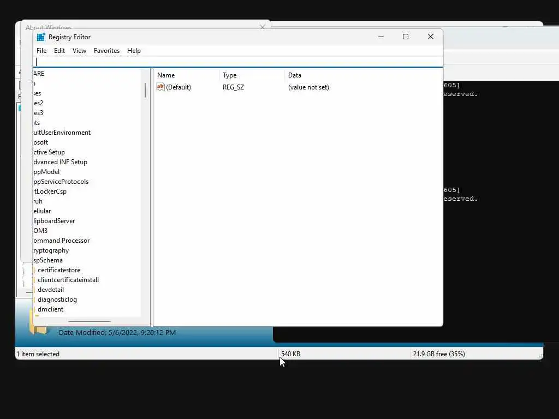The height and width of the screenshot is (419, 559).
Task: Click the REG_SZ type cell
Action: pos(233,87)
